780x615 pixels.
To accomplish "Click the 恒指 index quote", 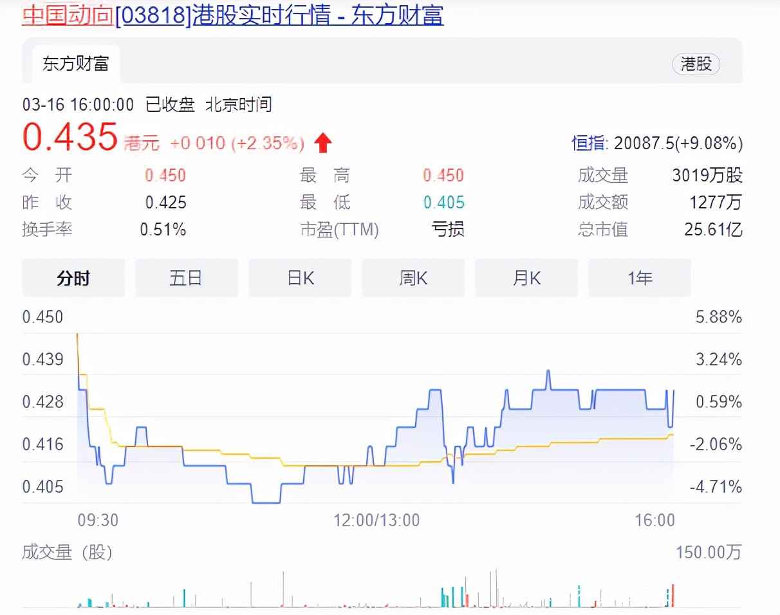I will coord(657,143).
